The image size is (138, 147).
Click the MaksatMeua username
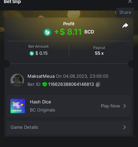tap(41, 76)
